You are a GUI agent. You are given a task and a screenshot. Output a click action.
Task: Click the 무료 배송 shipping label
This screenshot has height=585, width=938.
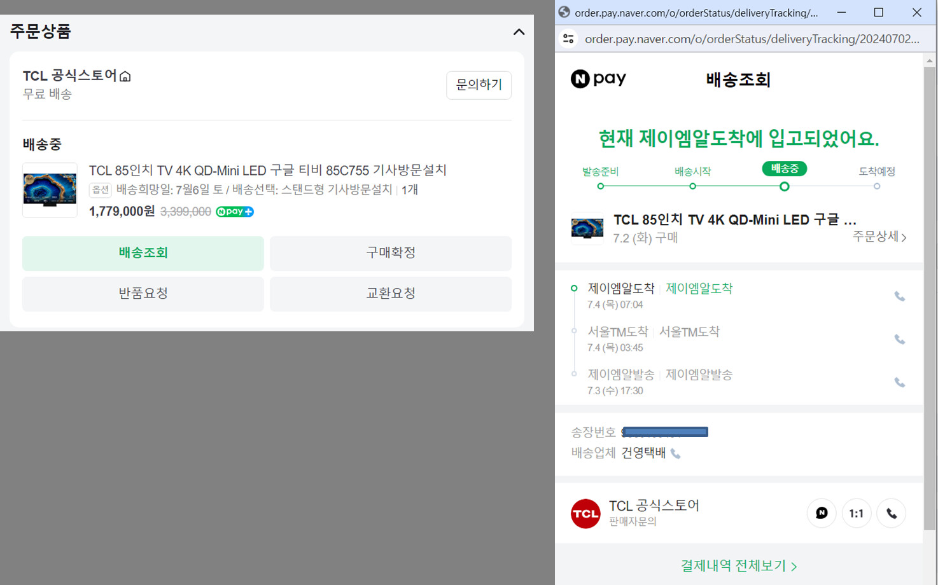point(47,94)
